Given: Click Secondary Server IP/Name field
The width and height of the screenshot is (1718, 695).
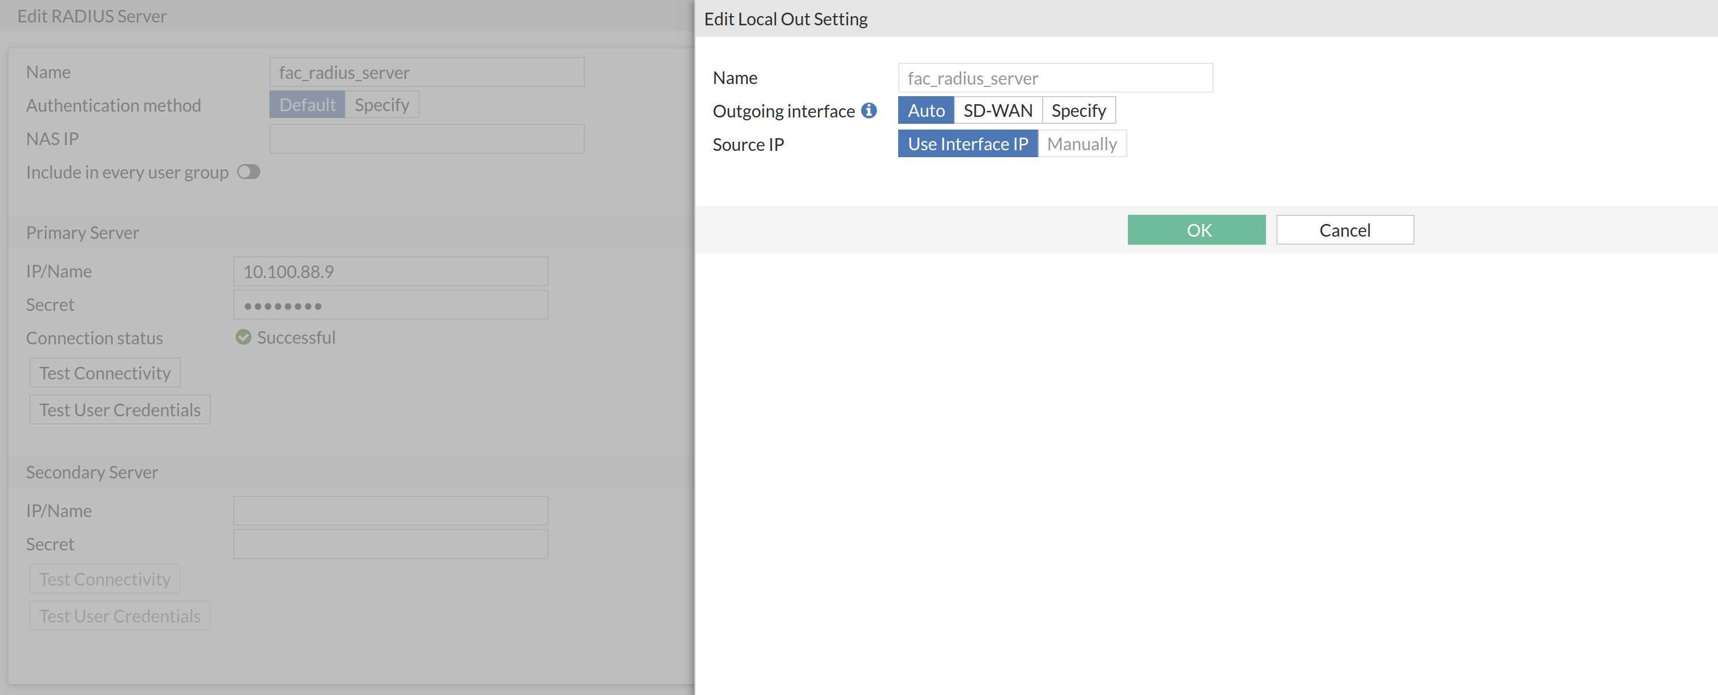Looking at the screenshot, I should pos(390,510).
